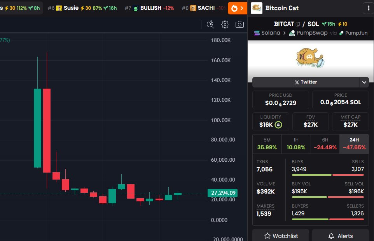Image resolution: width=374 pixels, height=241 pixels.
Task: Click the lightning boost 10 badge
Action: (343, 24)
